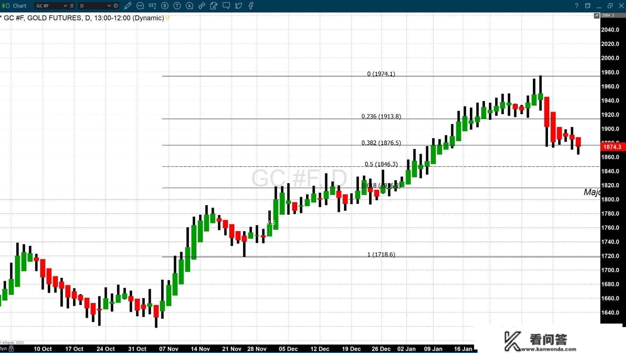
Task: Click the 21 Nov date axis label
Action: click(232, 349)
